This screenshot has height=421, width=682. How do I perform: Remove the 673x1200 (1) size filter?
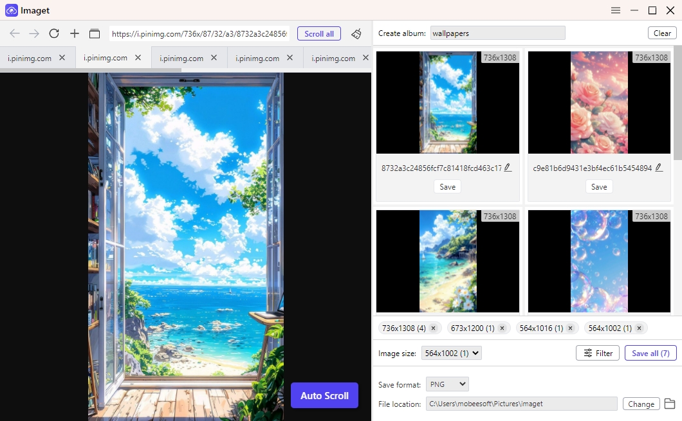tap(502, 328)
